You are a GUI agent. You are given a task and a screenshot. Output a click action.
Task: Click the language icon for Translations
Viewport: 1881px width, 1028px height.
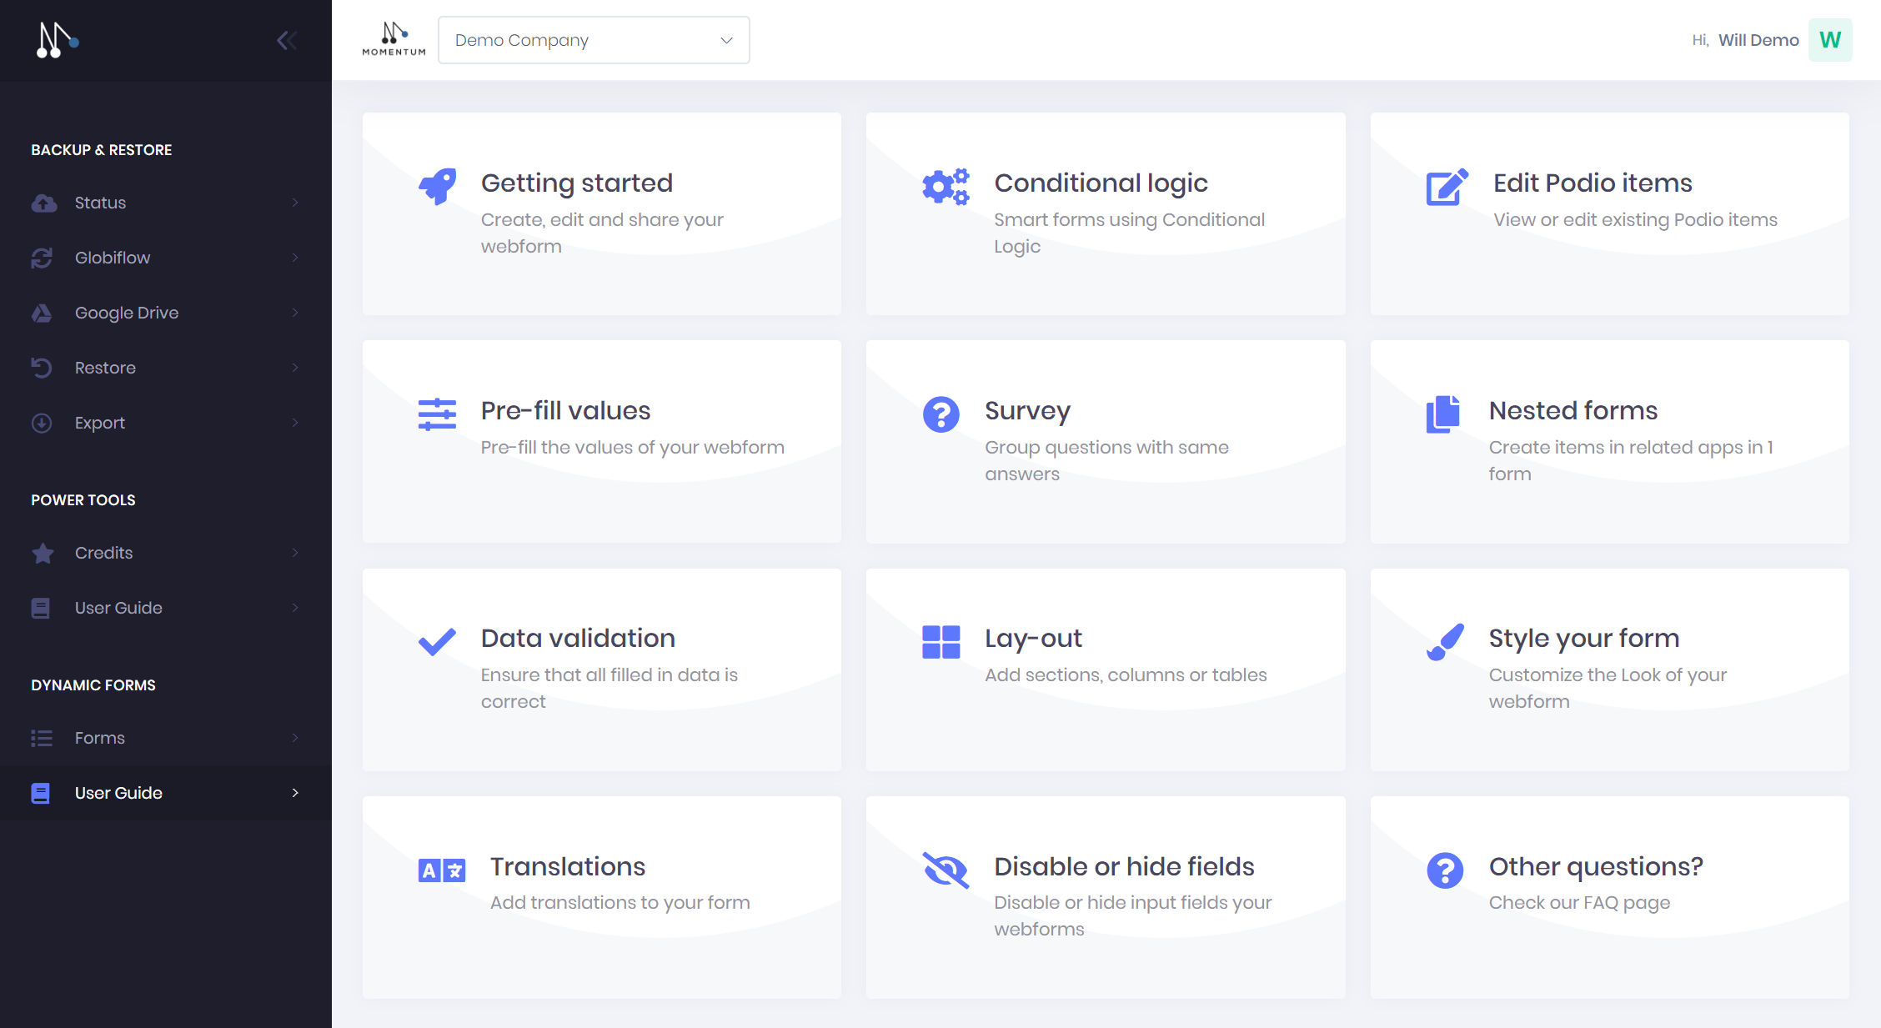tap(441, 870)
